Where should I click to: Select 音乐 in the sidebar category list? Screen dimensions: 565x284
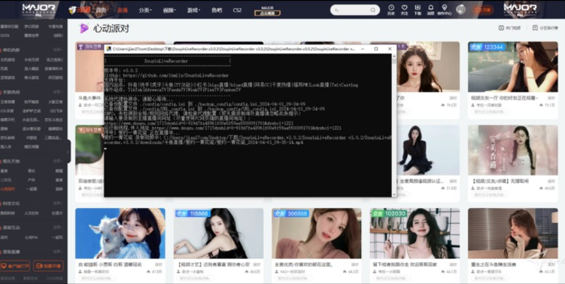32,171
